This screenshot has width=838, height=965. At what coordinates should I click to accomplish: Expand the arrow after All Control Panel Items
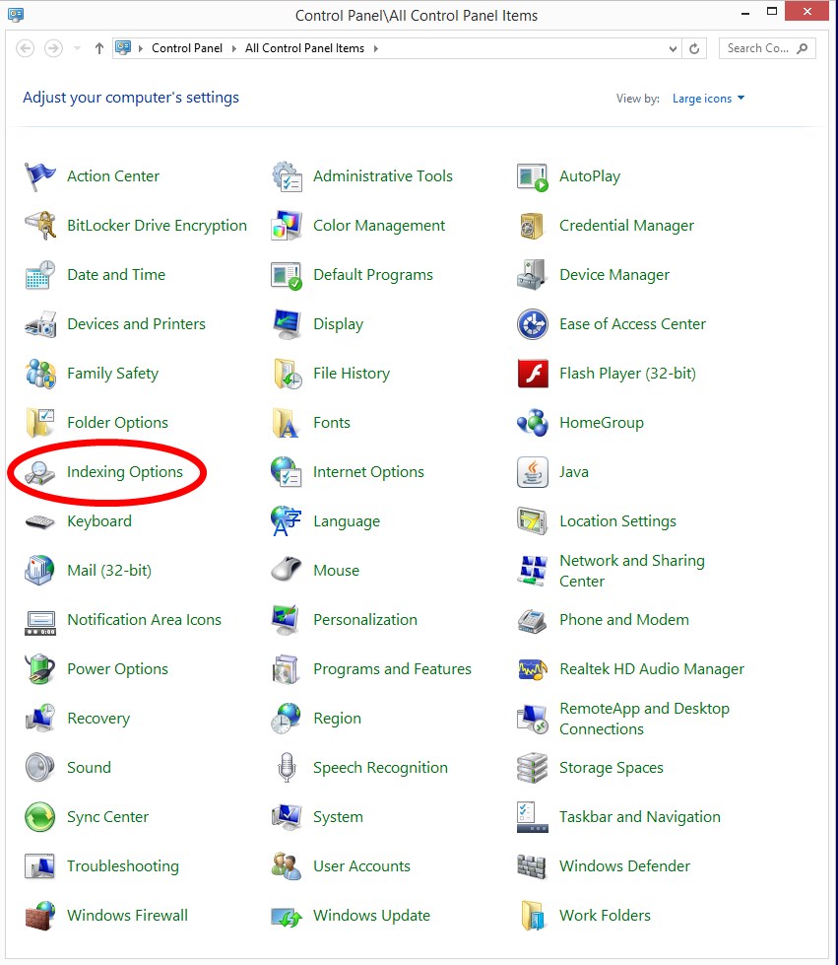[375, 48]
